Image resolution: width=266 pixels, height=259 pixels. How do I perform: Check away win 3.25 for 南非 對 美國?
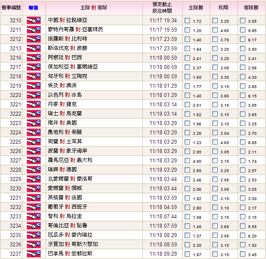242,123
